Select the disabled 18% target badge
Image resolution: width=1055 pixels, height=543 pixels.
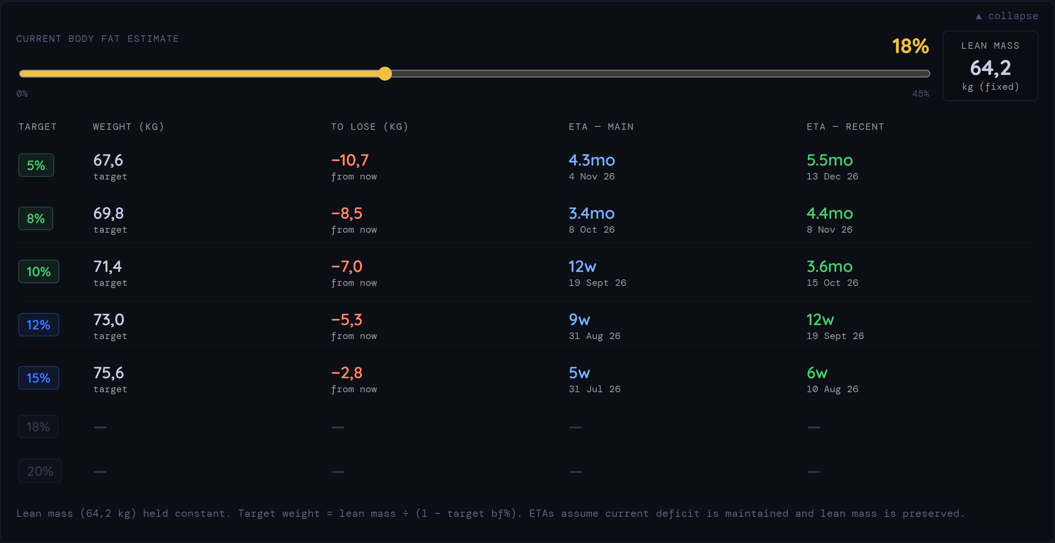click(x=38, y=427)
